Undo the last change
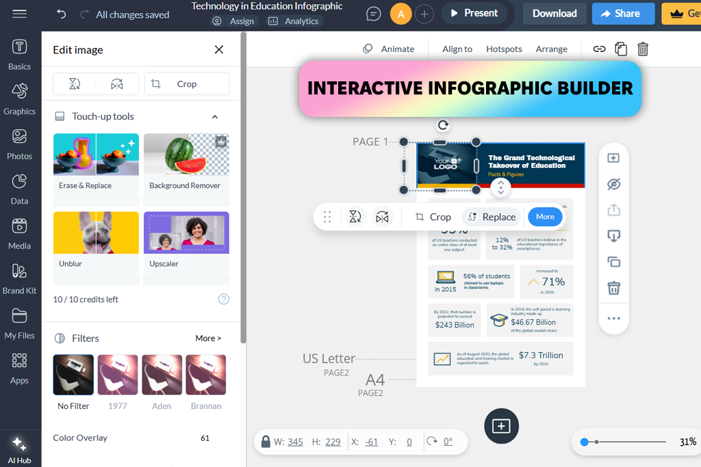Image resolution: width=701 pixels, height=467 pixels. pos(61,14)
